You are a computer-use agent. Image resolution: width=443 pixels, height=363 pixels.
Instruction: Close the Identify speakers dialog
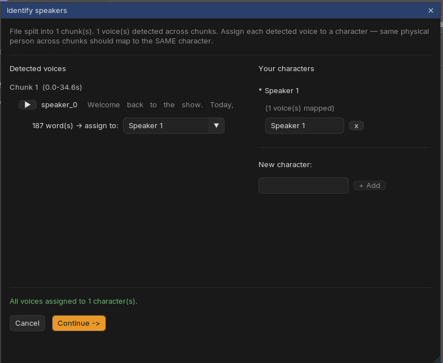[431, 11]
